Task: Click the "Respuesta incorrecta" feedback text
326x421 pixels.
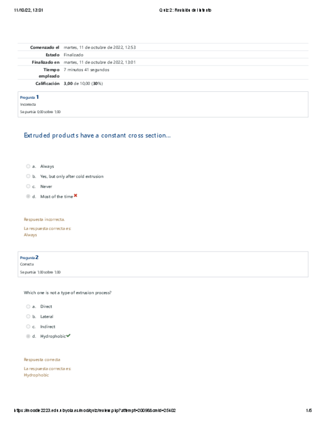Action: (44, 219)
